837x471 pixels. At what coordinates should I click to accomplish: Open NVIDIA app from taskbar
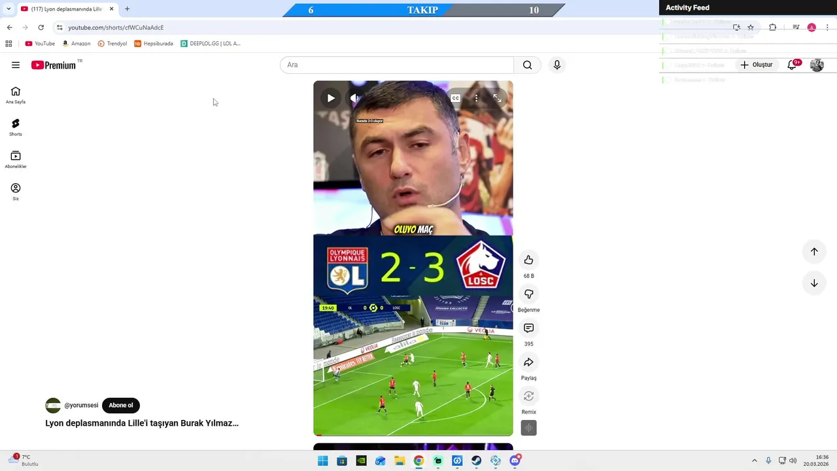pyautogui.click(x=361, y=461)
